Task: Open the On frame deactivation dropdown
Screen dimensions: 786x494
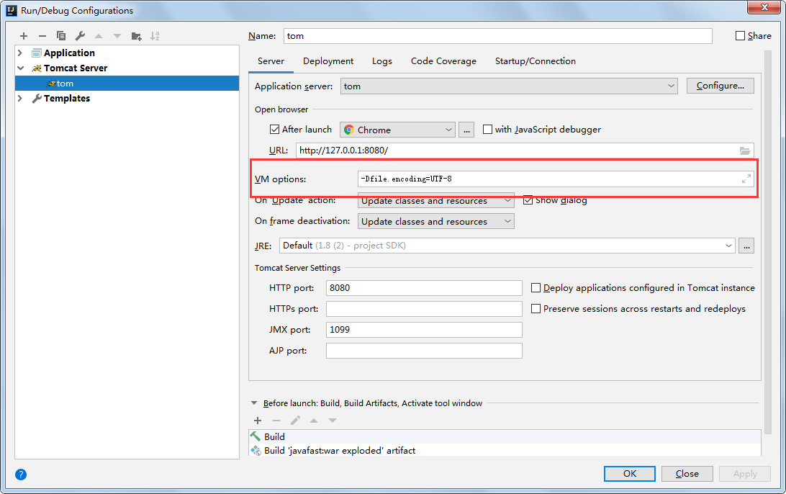Action: [x=435, y=222]
